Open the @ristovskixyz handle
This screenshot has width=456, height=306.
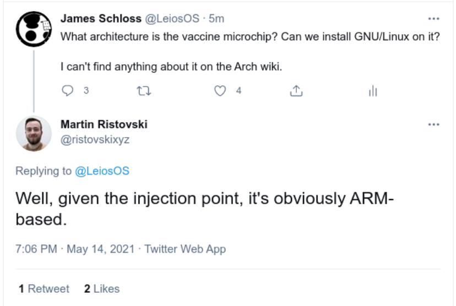(95, 140)
